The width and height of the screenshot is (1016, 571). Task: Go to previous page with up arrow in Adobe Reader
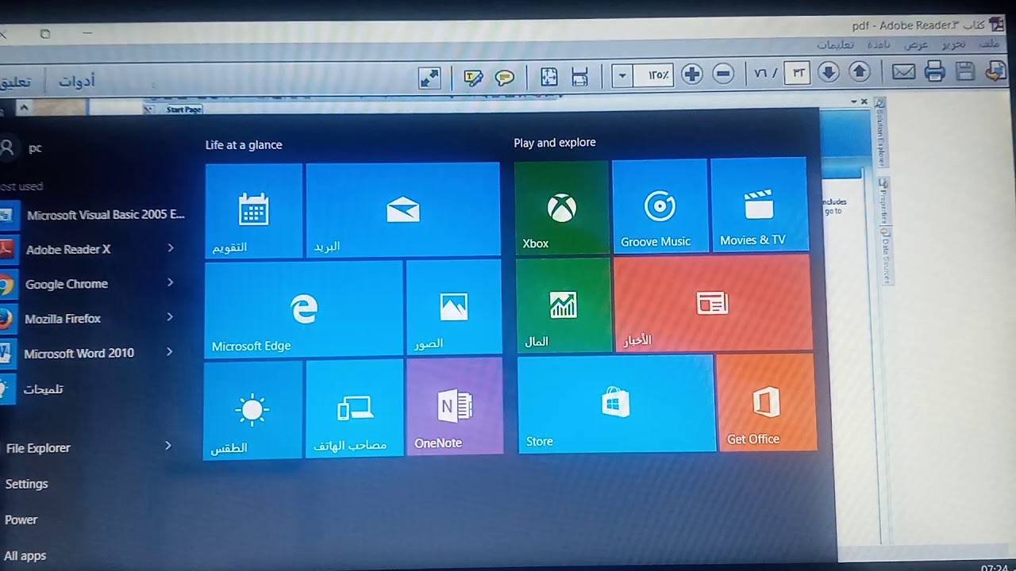point(859,72)
